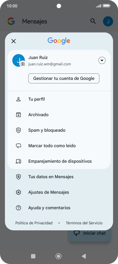Viewport: 118px width, 264px height.
Task: Select the Spam y bloqueado shield icon
Action: click(x=18, y=130)
